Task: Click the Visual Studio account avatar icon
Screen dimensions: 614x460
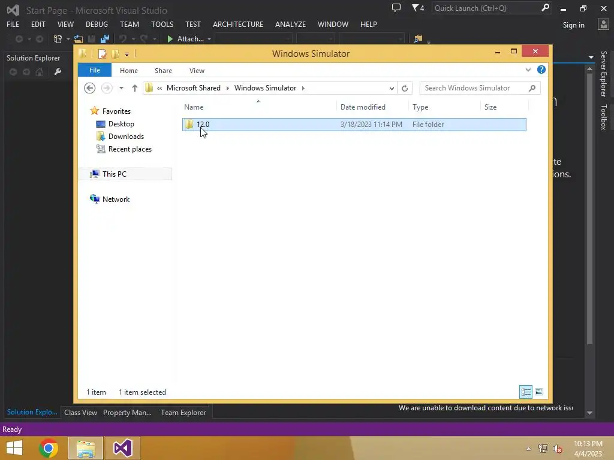Action: point(603,24)
